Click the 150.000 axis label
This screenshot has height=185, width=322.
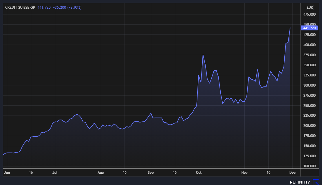tap(310, 146)
